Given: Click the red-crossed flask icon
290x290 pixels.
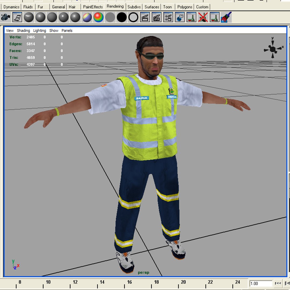Looking at the screenshot, I should [203, 17].
